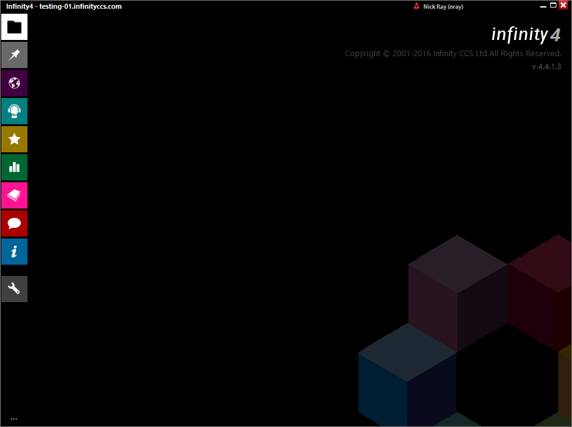Viewport: 572px width, 427px height.
Task: Click the version text v 4.4.1.3
Action: point(546,66)
